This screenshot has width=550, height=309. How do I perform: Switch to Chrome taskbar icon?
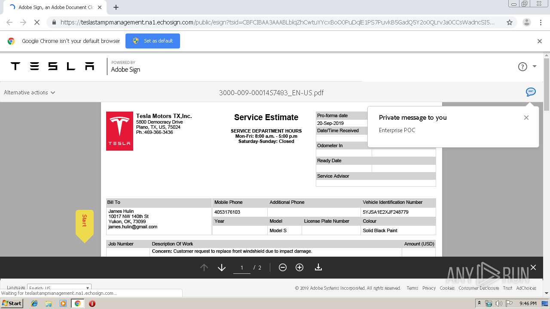tap(77, 303)
